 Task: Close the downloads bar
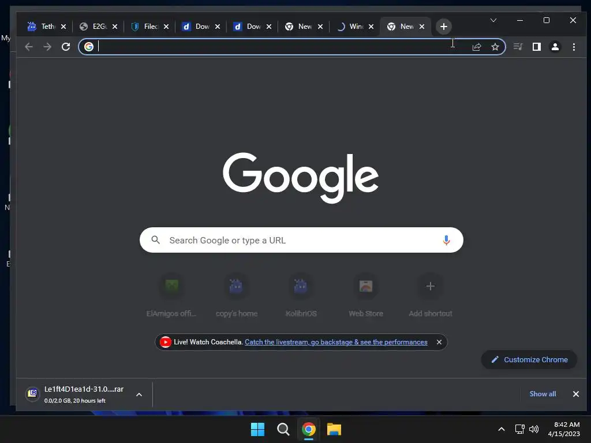click(x=575, y=394)
